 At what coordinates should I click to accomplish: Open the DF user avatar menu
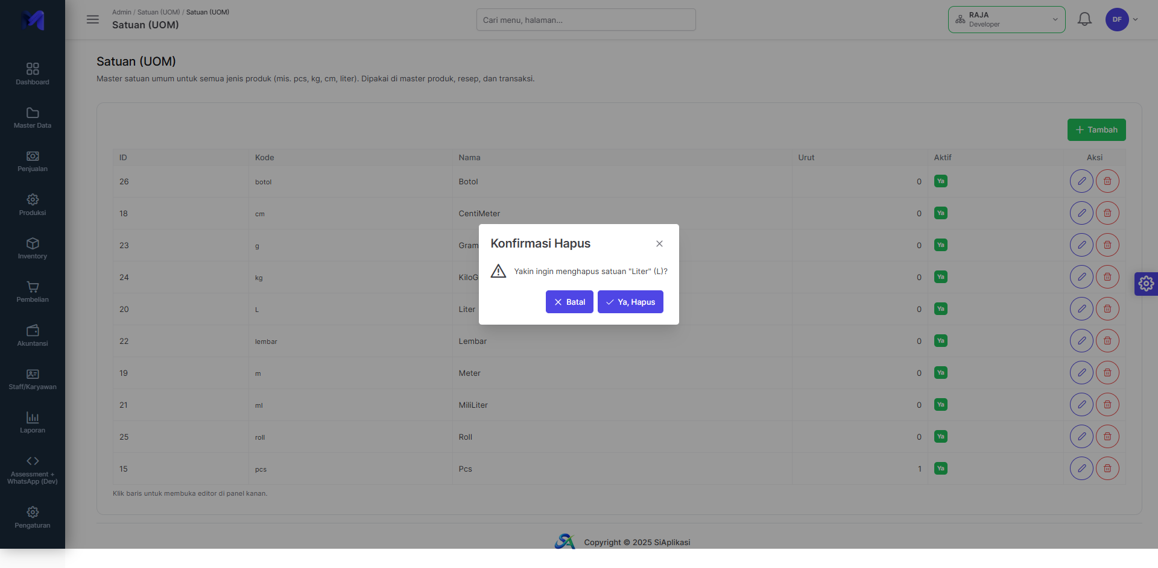pos(1121,19)
